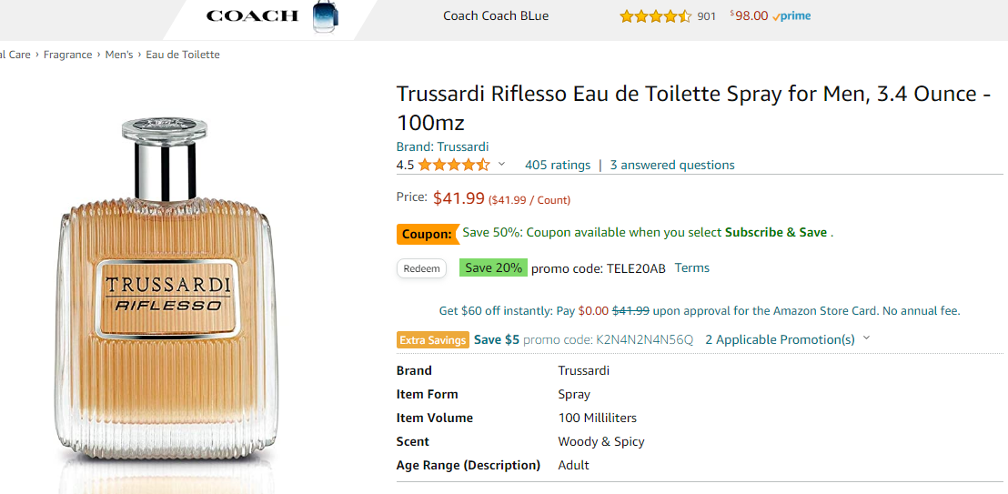The image size is (1008, 494).
Task: Click the Coach Blue star rating
Action: (655, 16)
